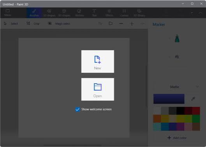The width and height of the screenshot is (206, 147).
Task: Click the Marker panel heading
Action: pyautogui.click(x=159, y=24)
